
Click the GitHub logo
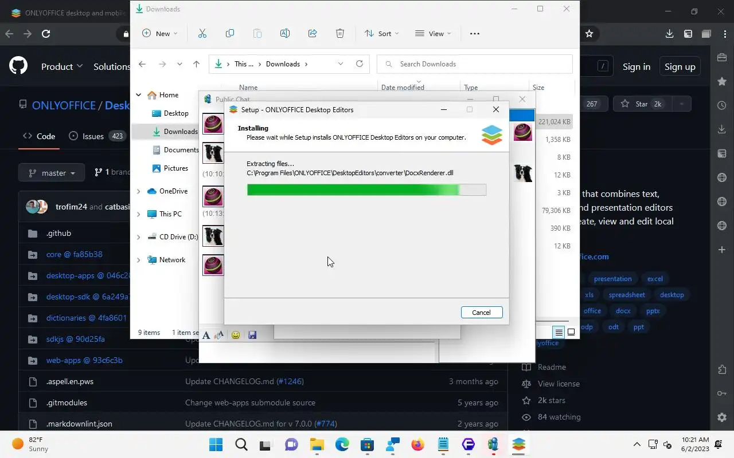(x=18, y=66)
